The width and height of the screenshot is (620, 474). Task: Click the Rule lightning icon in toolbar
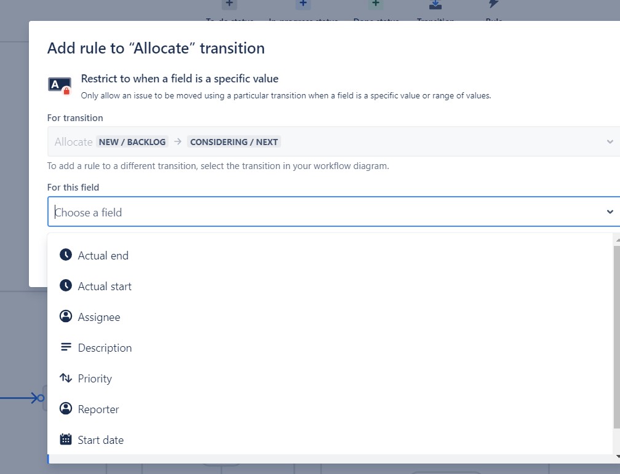(493, 4)
